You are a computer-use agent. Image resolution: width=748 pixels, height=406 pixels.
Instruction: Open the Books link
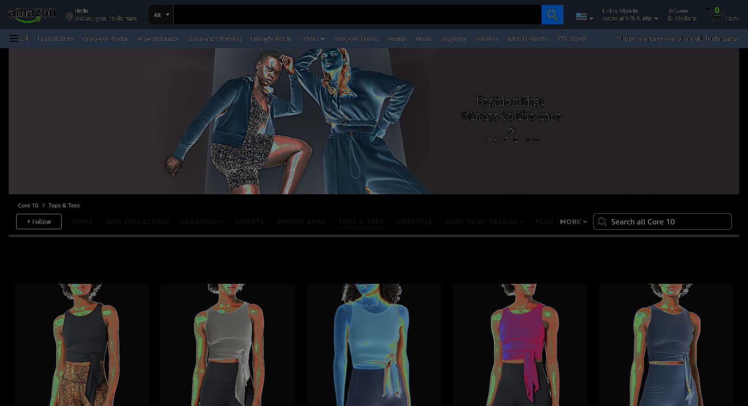[x=397, y=38]
